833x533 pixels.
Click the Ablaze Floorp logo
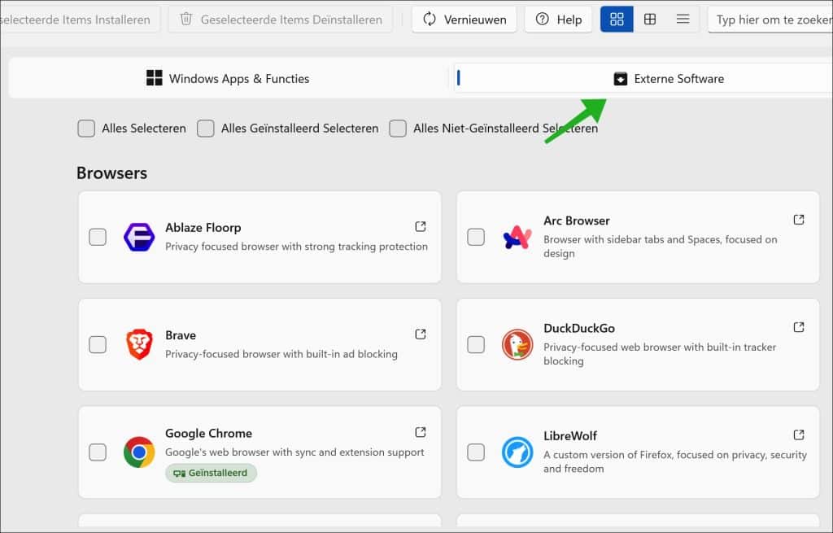coord(139,237)
